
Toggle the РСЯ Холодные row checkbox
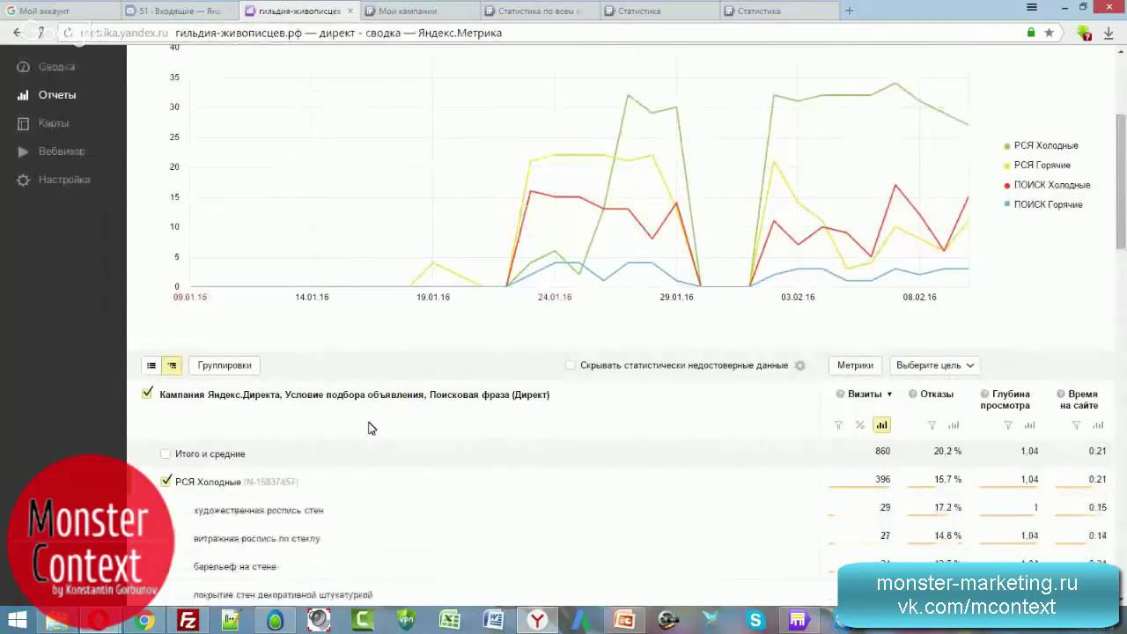[x=166, y=481]
